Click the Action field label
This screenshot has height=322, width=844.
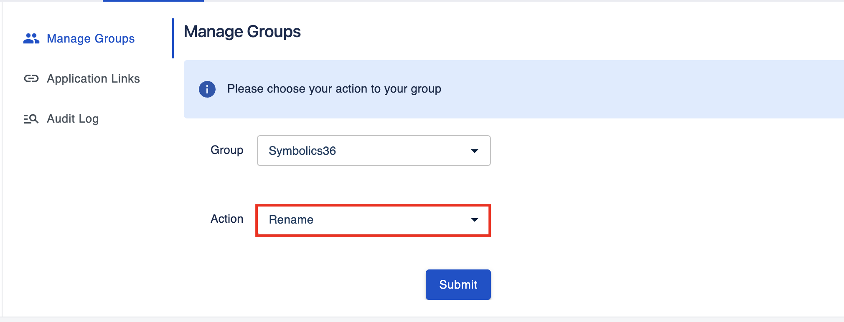pos(226,219)
